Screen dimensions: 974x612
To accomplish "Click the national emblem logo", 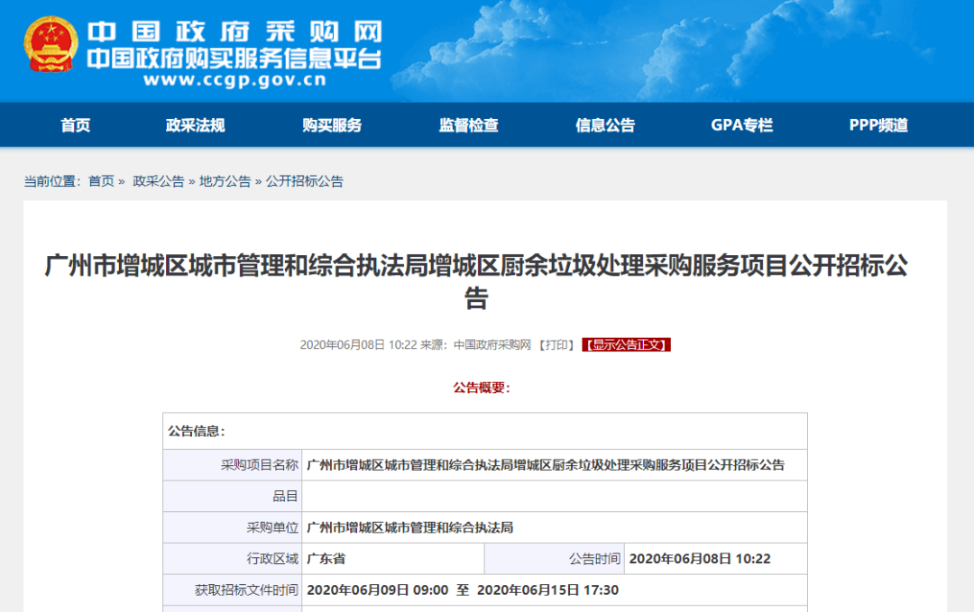I will pyautogui.click(x=51, y=44).
